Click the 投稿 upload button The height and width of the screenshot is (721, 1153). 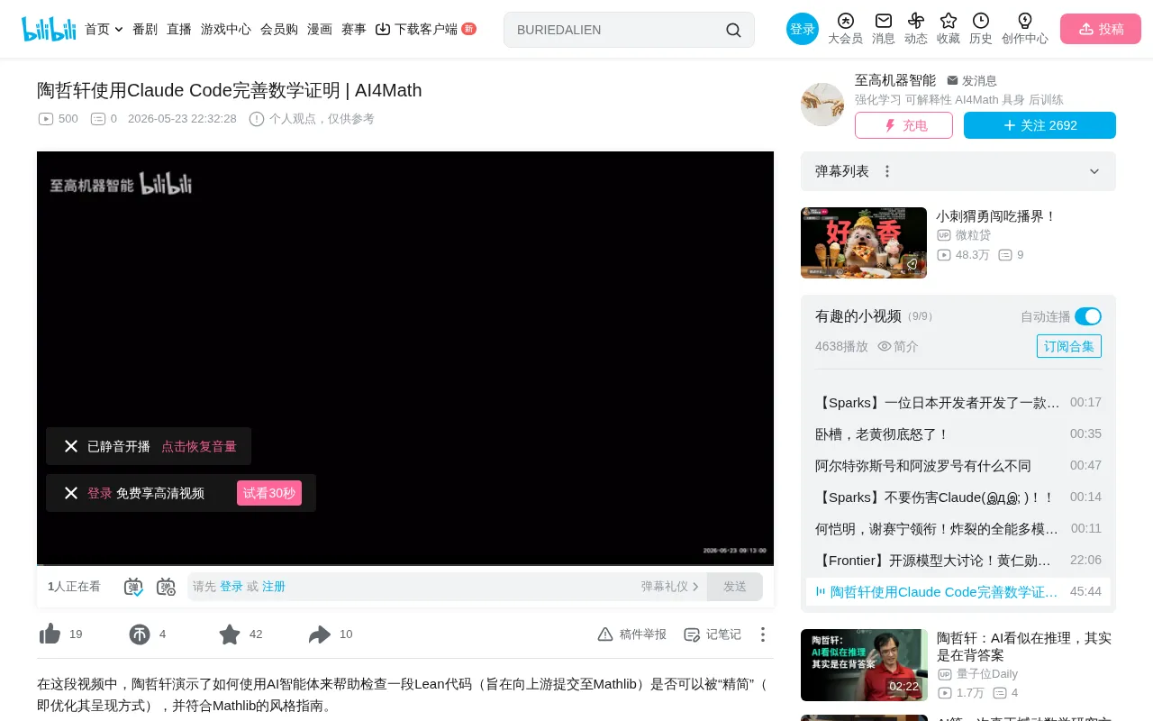coord(1101,29)
